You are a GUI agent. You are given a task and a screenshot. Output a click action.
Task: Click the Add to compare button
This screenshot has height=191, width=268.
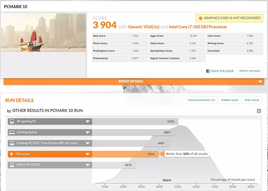[x=250, y=71]
